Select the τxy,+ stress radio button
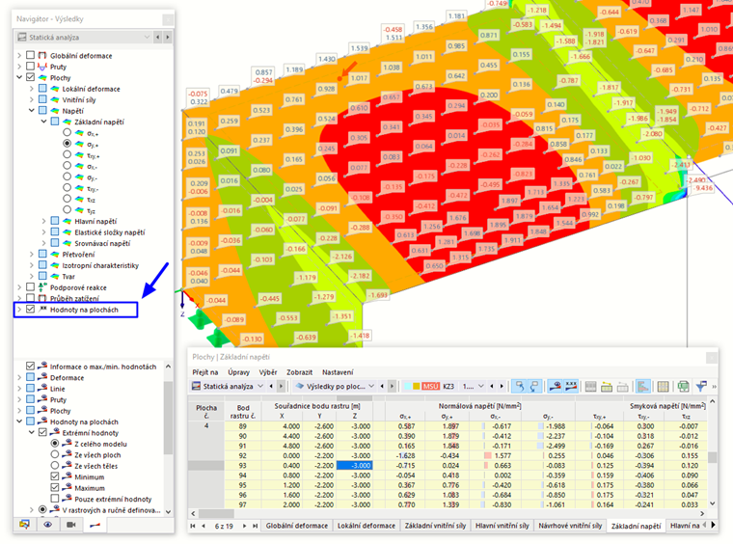The height and width of the screenshot is (544, 733). [67, 154]
